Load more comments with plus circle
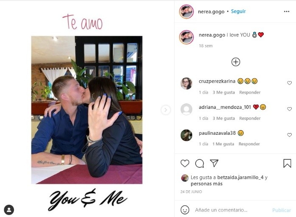The width and height of the screenshot is (296, 217). (236, 62)
